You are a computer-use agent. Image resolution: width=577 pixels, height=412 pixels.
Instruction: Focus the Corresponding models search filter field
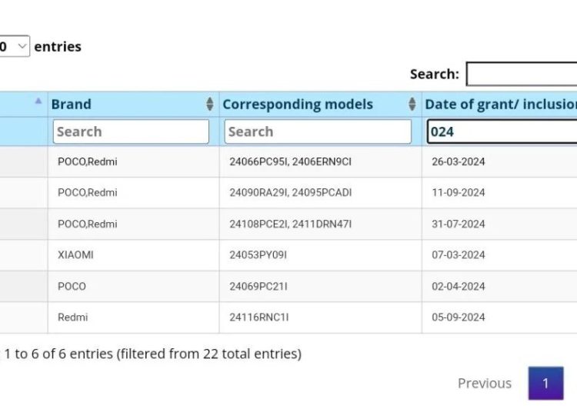coord(318,131)
